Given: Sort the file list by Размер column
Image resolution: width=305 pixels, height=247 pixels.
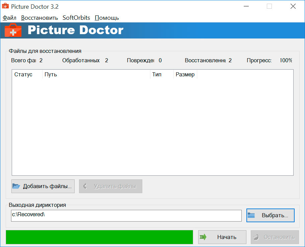Looking at the screenshot, I should [185, 75].
